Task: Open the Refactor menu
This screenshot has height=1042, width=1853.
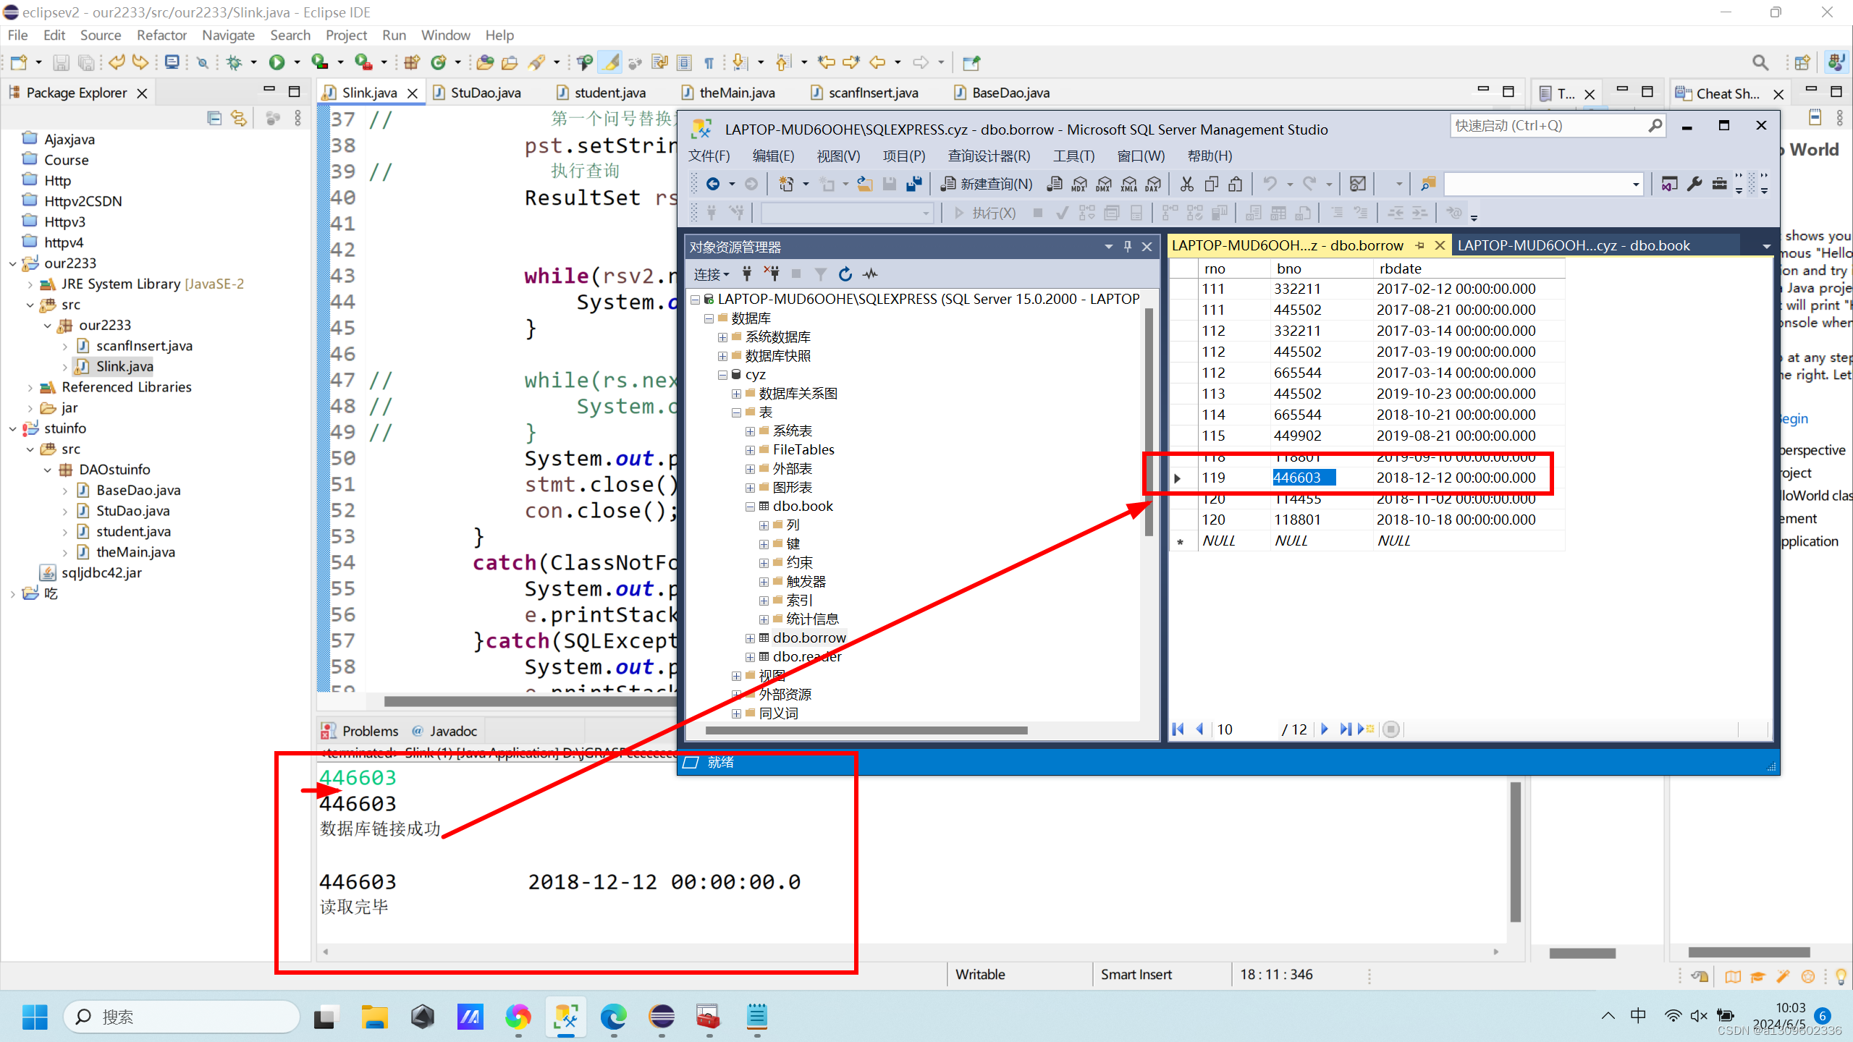Action: (x=161, y=35)
